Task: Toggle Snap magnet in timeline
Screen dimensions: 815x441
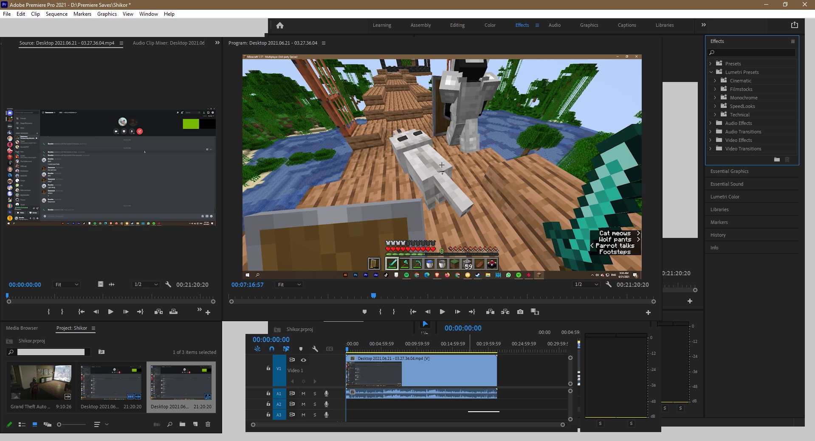Action: pyautogui.click(x=272, y=349)
